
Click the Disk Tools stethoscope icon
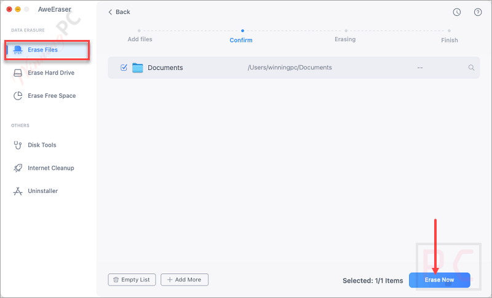18,145
